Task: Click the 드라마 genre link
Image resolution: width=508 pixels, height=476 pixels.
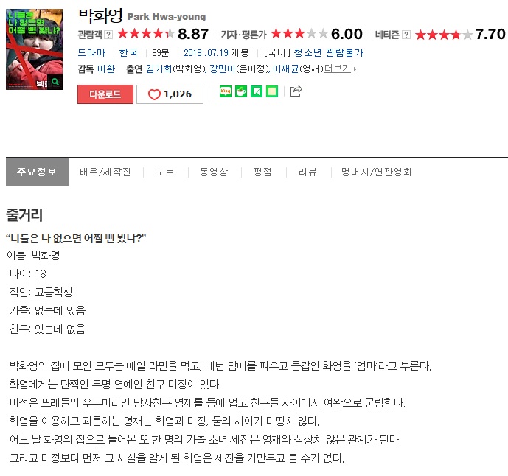Action: coord(91,52)
